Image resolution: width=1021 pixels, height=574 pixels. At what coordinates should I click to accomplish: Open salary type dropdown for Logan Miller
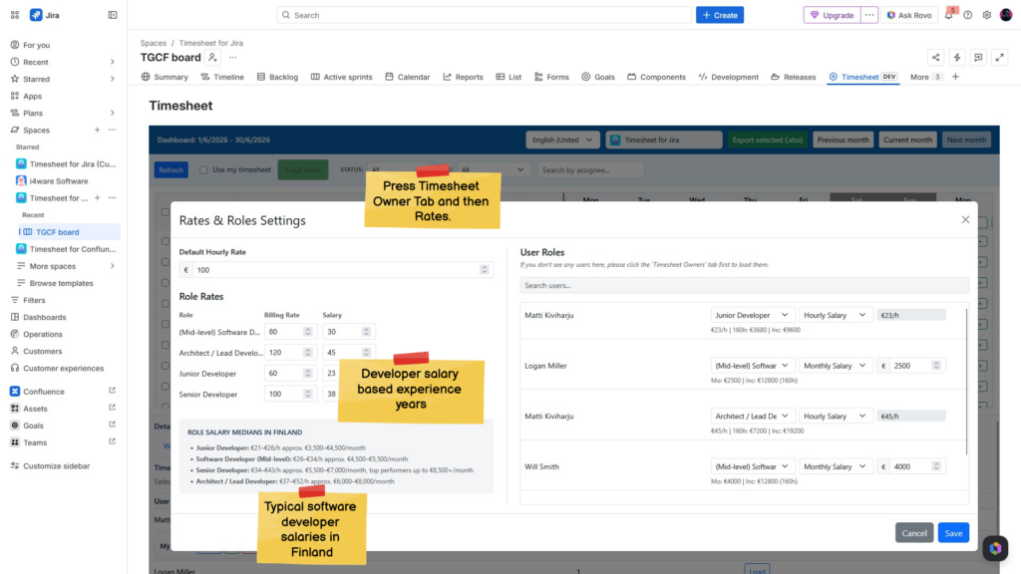835,366
